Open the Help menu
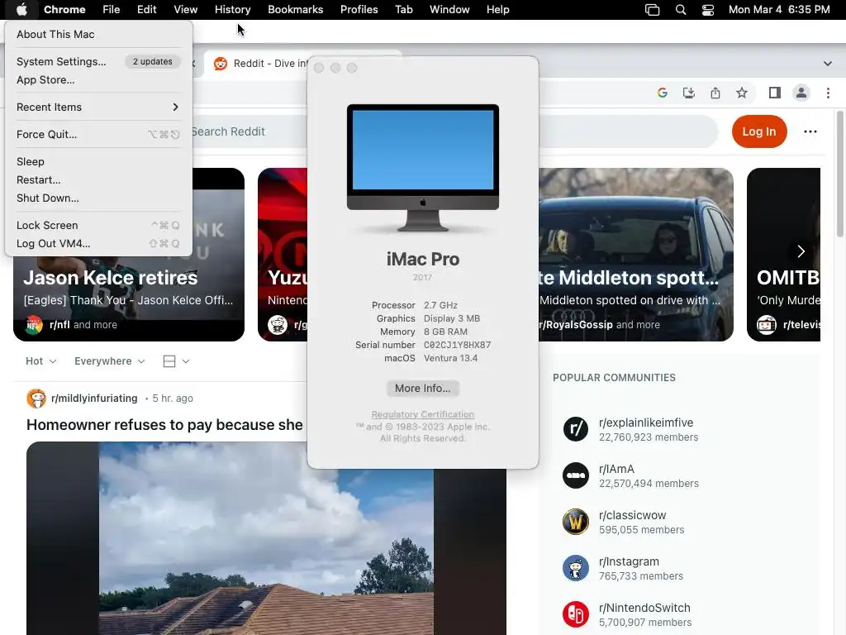This screenshot has height=635, width=846. click(x=497, y=10)
